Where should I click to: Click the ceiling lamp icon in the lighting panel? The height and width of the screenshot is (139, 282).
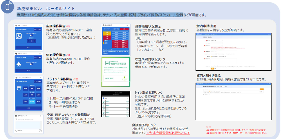19,64
